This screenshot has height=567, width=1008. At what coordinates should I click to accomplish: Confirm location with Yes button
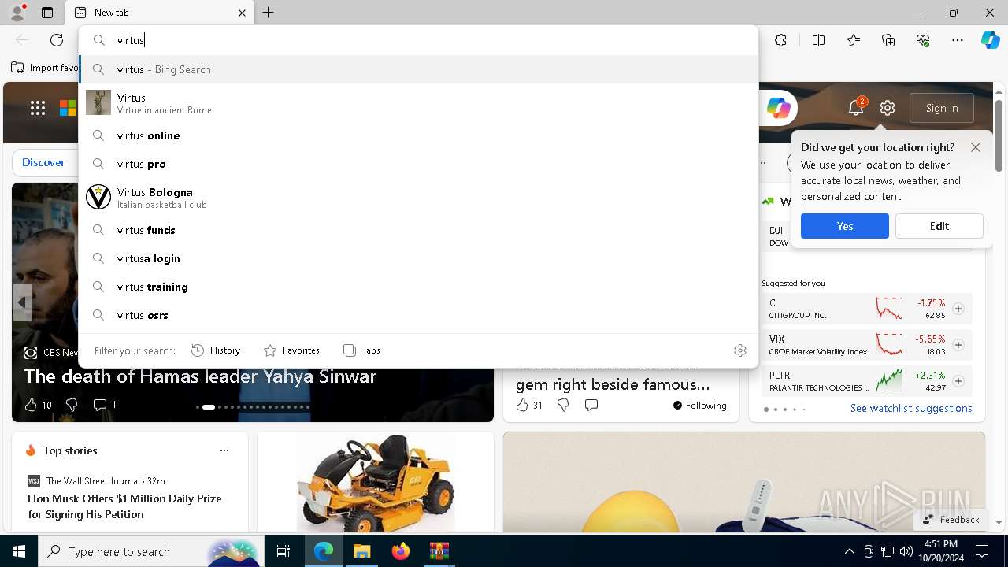[x=845, y=226]
